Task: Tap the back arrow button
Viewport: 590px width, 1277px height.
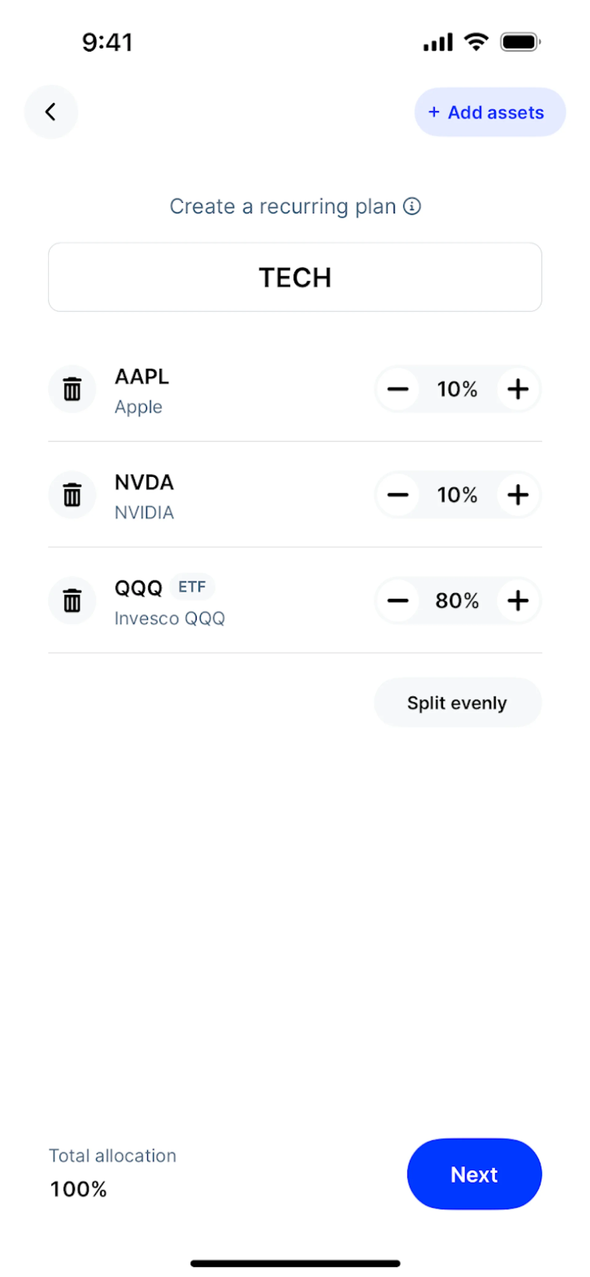Action: click(x=51, y=112)
